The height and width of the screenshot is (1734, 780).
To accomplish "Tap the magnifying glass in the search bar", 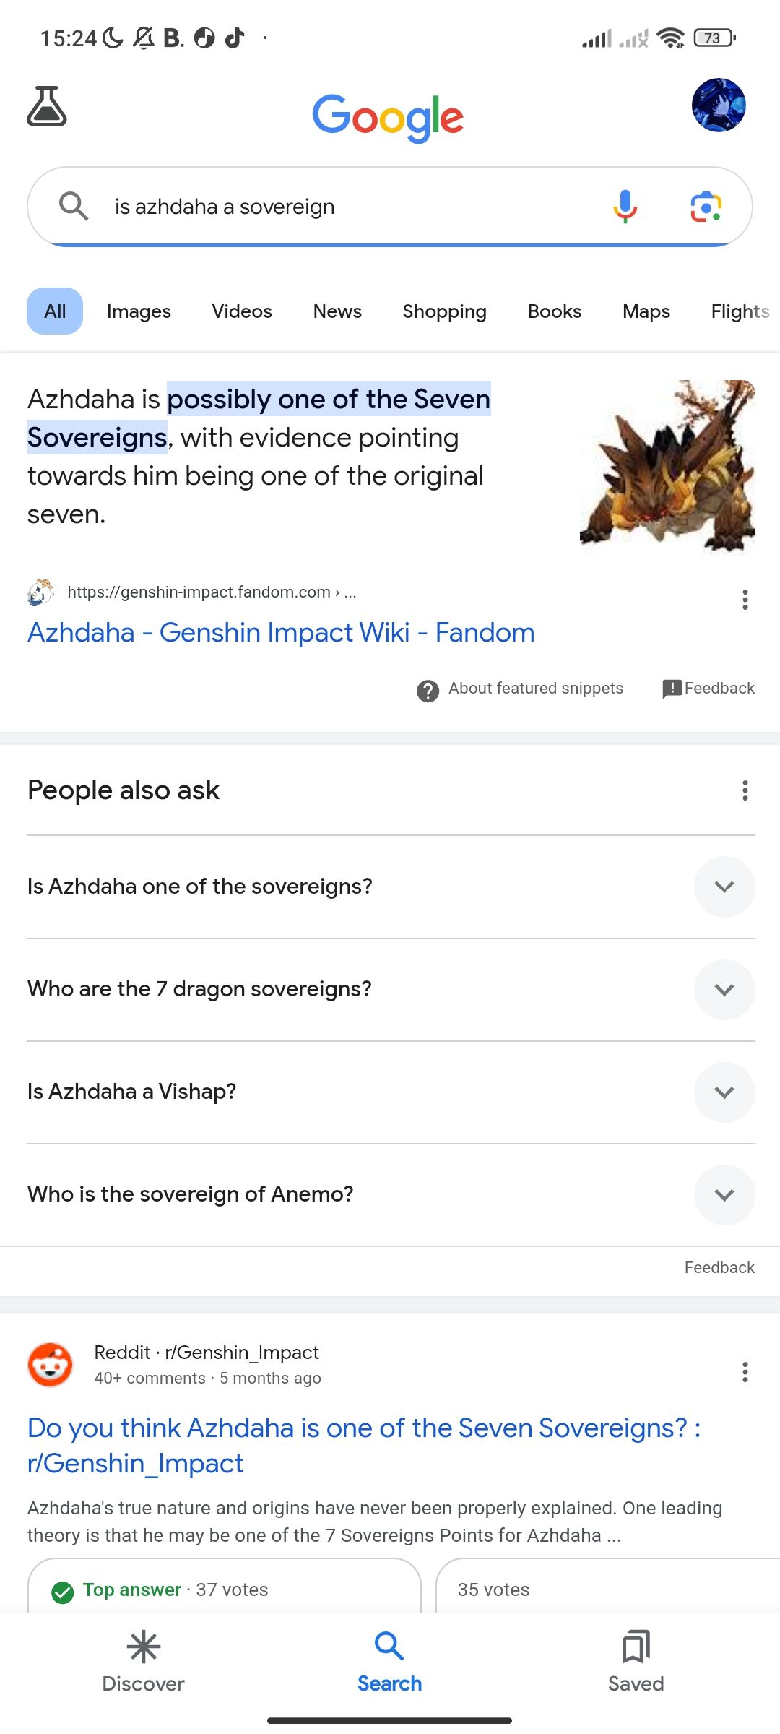I will 74,207.
